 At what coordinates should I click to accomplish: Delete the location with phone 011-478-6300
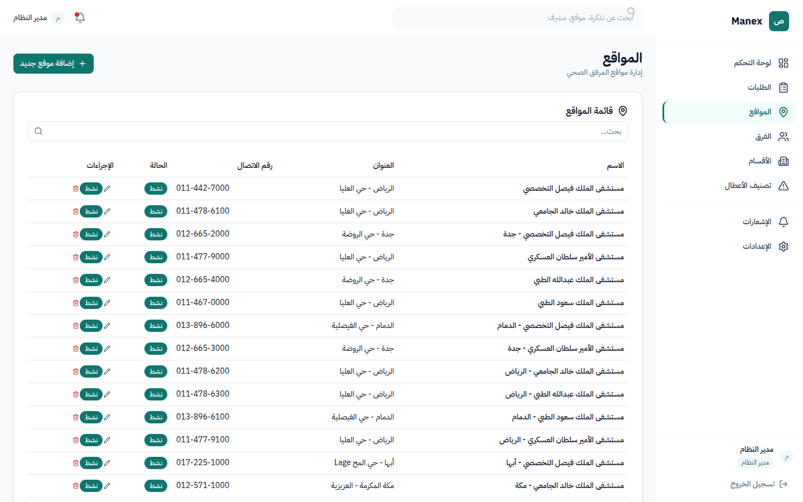point(76,394)
